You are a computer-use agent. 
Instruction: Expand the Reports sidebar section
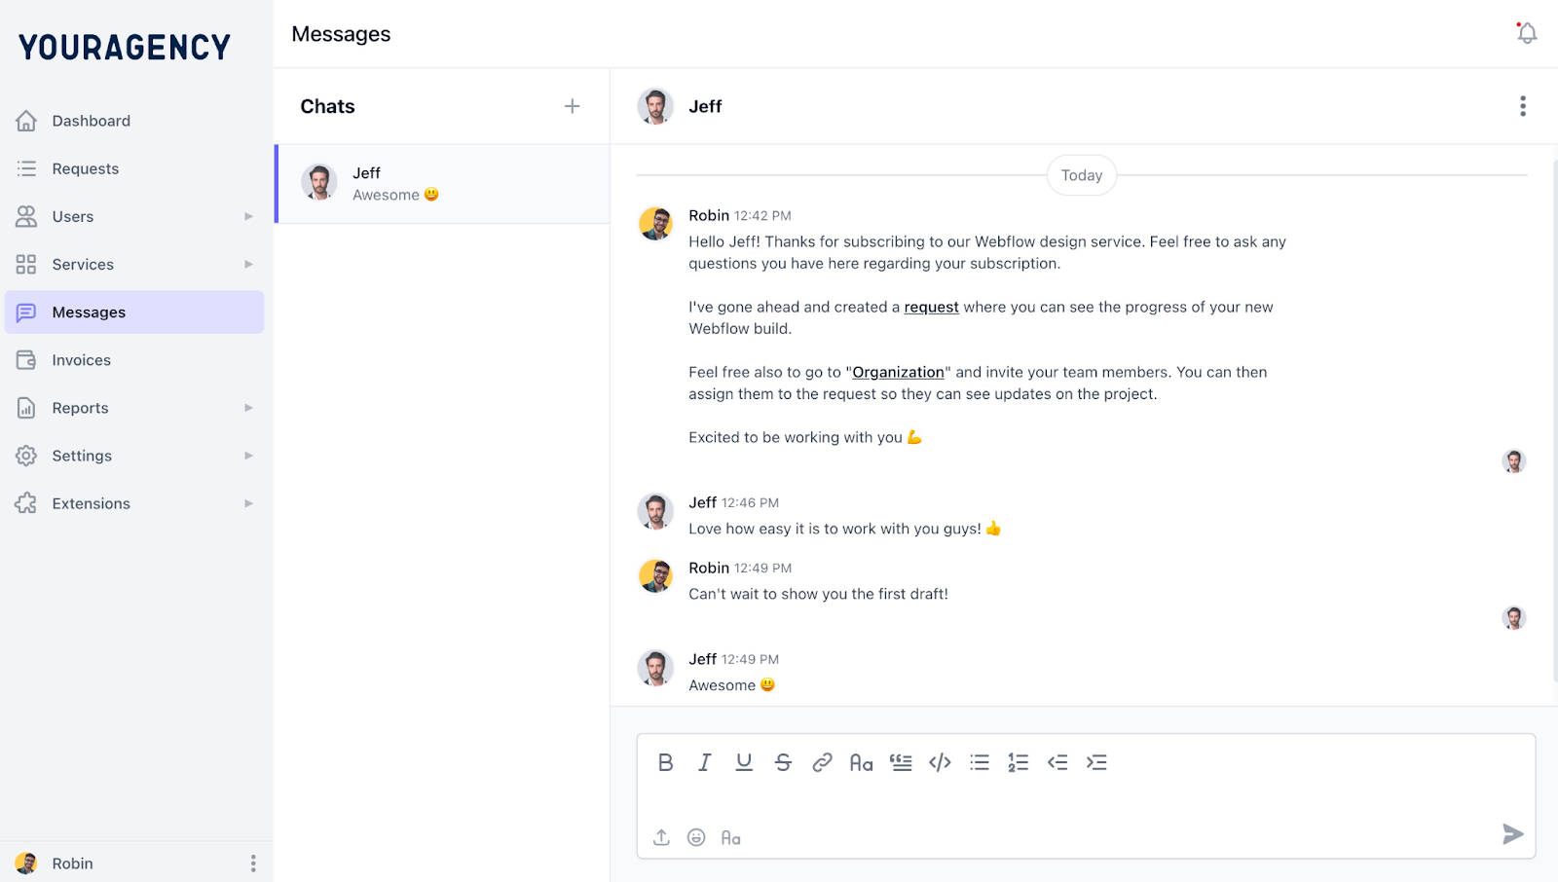(248, 407)
